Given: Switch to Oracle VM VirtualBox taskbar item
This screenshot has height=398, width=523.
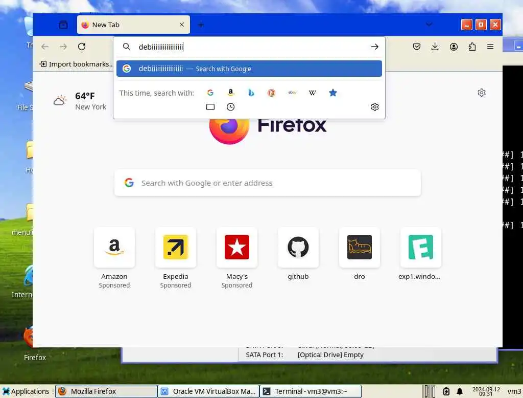Looking at the screenshot, I should (x=208, y=391).
